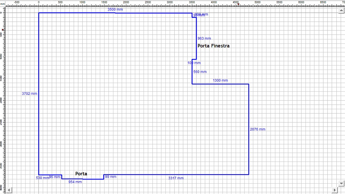Viewport: 345px width, 194px height.
Task: Click the scroll right arrow button
Action: 335,190
